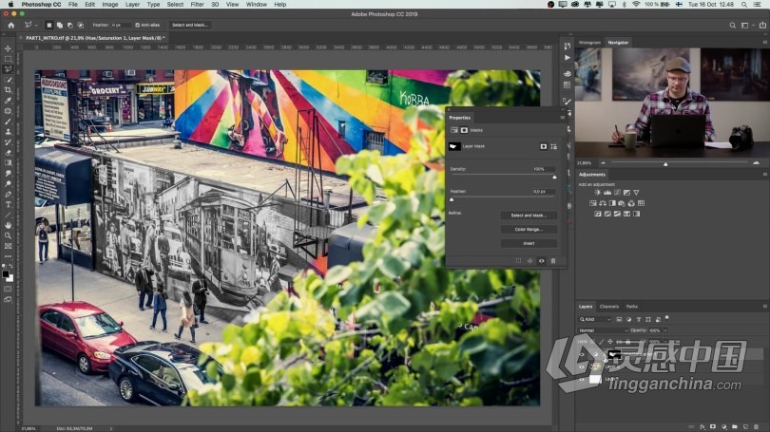Click the Home icon in options bar
This screenshot has width=770, height=432.
[10, 25]
